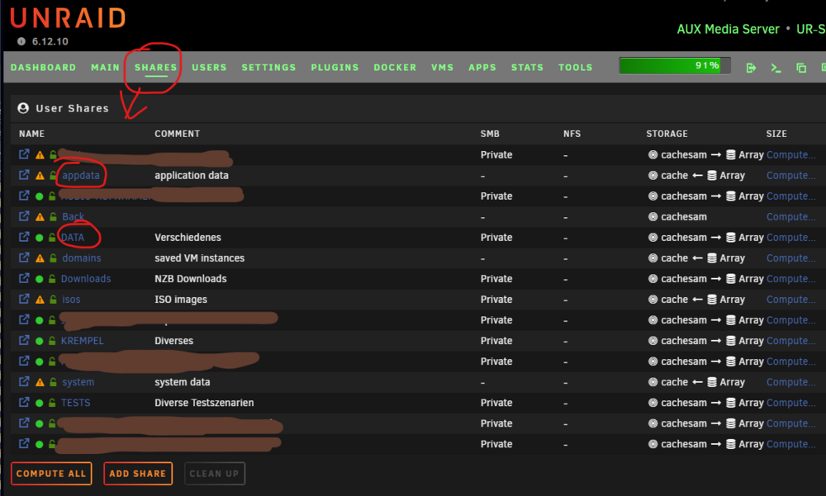
Task: Browse isos share via its open icon
Action: click(24, 299)
